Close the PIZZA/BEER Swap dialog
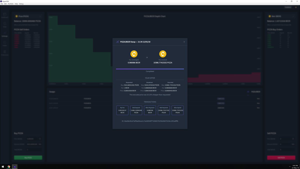Image resolution: width=300 pixels, height=169 pixels. pos(184,42)
